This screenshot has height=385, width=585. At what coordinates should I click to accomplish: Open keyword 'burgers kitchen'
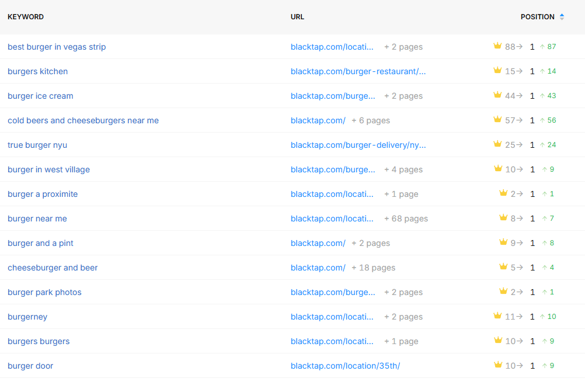point(38,71)
